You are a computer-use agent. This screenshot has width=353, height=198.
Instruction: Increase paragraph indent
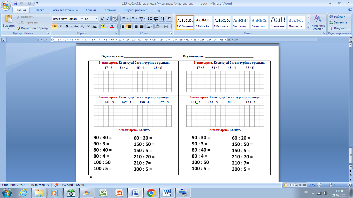[156, 19]
